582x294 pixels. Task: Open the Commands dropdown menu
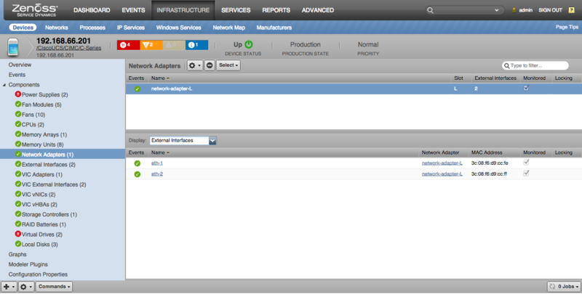click(54, 287)
